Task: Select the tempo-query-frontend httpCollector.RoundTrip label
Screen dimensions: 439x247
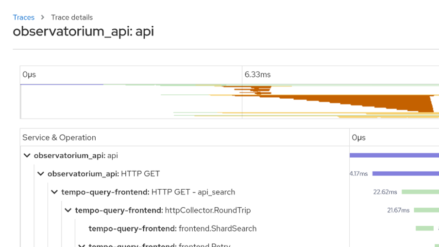Action: click(163, 210)
